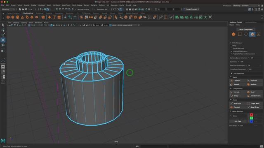The height and width of the screenshot is (148, 264).
Task: Toggle blue Z axis constraint
Action: coord(251,121)
